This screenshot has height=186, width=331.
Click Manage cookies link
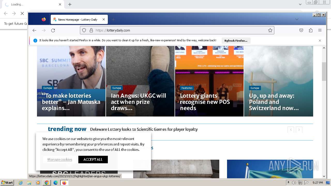pos(60,159)
